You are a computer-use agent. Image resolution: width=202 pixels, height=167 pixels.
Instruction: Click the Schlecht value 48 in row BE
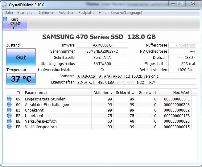tap(132, 121)
